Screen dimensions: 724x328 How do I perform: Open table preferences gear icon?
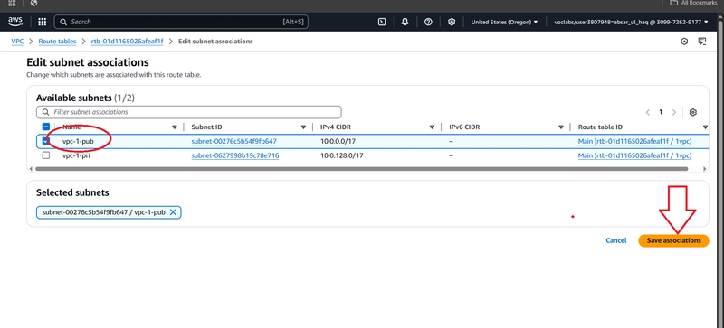tap(692, 112)
